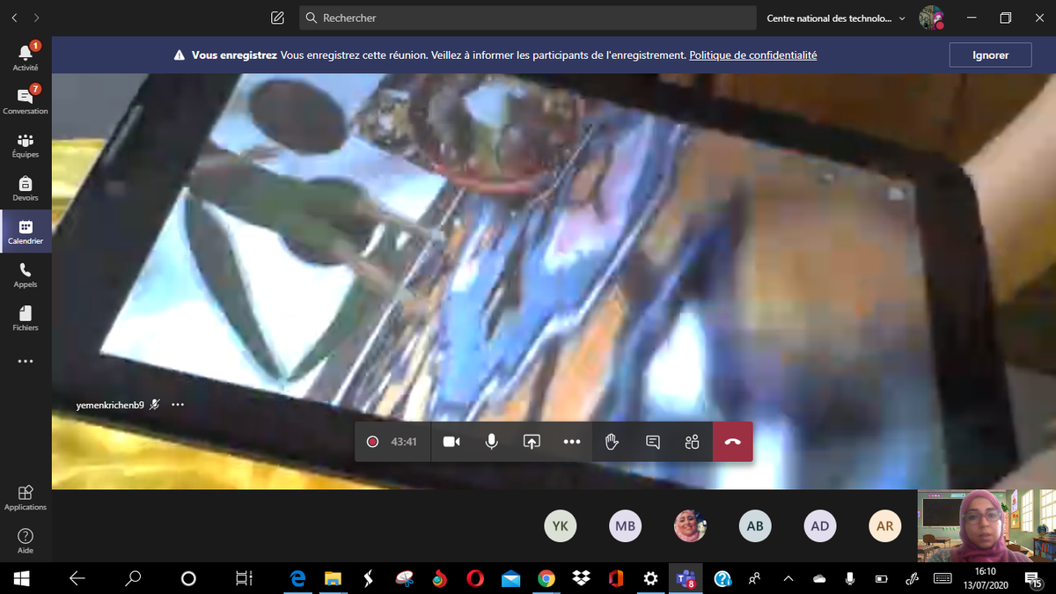Toggle the meeting microphone mute
Viewport: 1056px width, 594px height.
click(492, 442)
